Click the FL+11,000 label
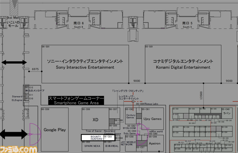The height and width of the screenshot is (153, 238). (145, 128)
